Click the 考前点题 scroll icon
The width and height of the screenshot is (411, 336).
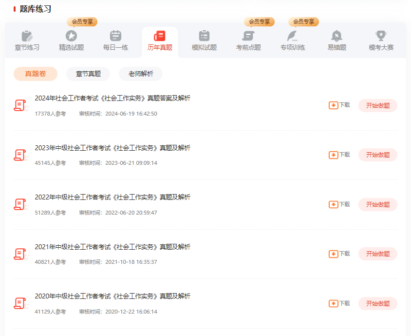(248, 36)
